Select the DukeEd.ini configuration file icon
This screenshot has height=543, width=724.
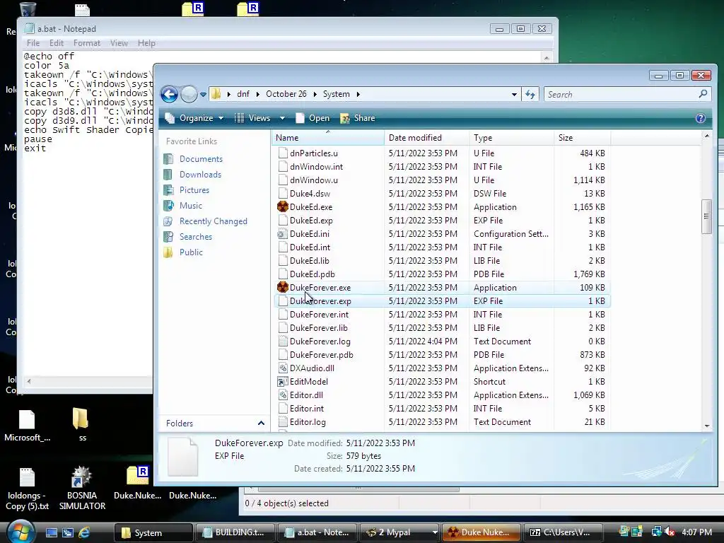point(283,233)
